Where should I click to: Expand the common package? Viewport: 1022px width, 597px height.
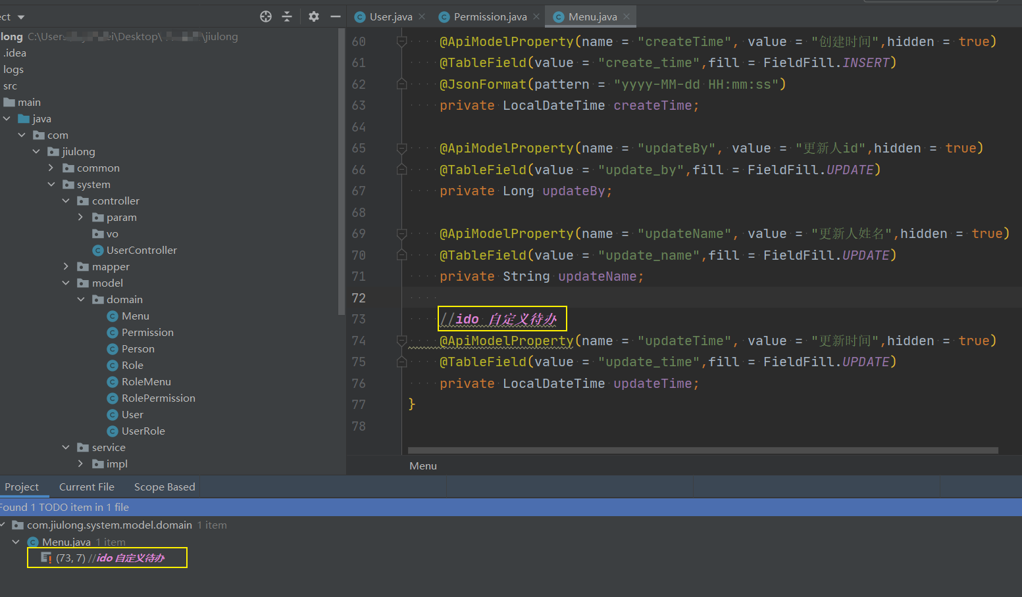[x=51, y=168]
